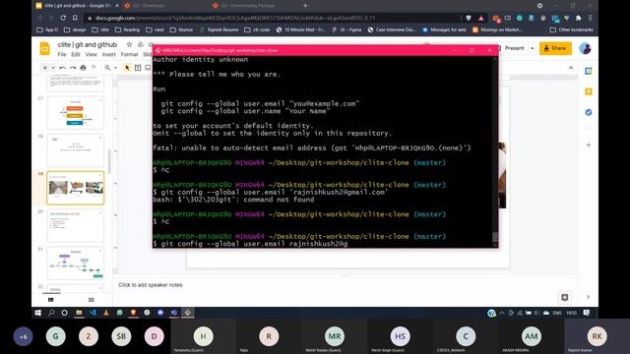Show the +6 more participants bubble
Viewport: 630px width, 354px height.
pyautogui.click(x=24, y=336)
